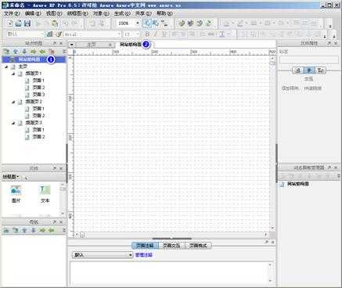The width and height of the screenshot is (342, 288).
Task: Click the text color T icon
Action: point(222,34)
